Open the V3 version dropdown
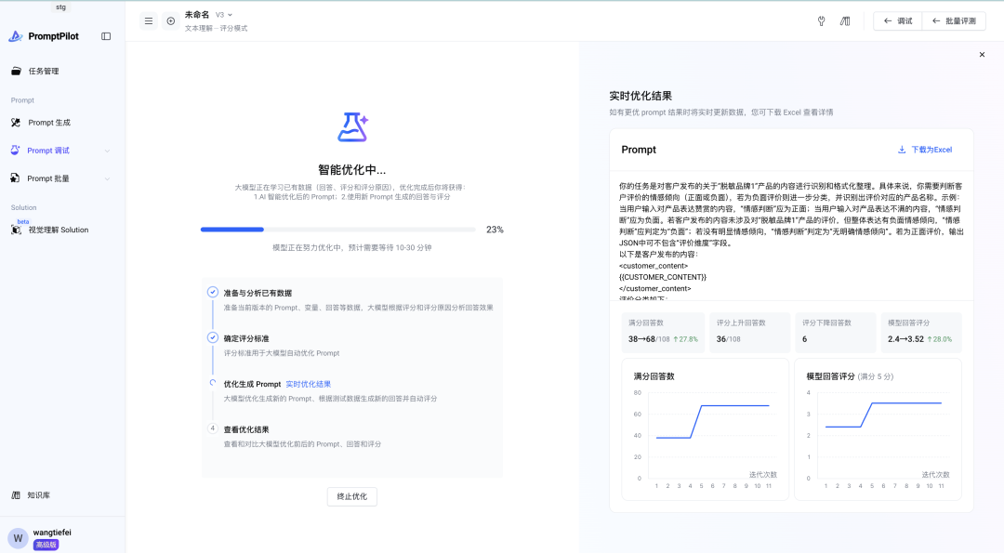The image size is (1004, 553). (x=221, y=16)
